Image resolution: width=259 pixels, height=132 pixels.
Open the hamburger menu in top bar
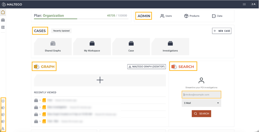[244, 4]
